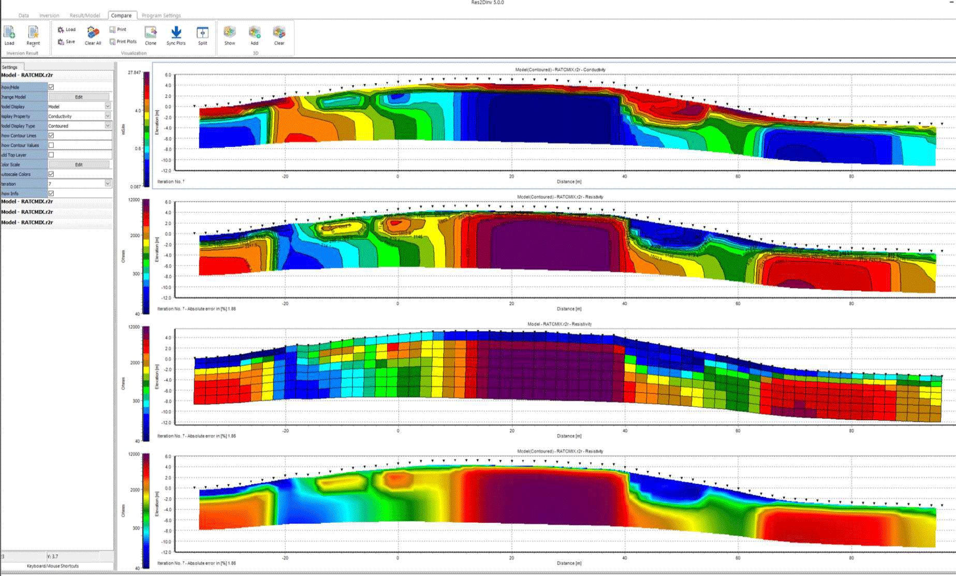
Task: Open the Display Property dropdown
Action: tap(108, 116)
